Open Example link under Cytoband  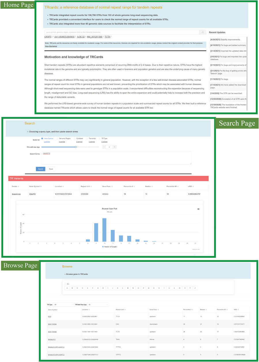coord(79,142)
